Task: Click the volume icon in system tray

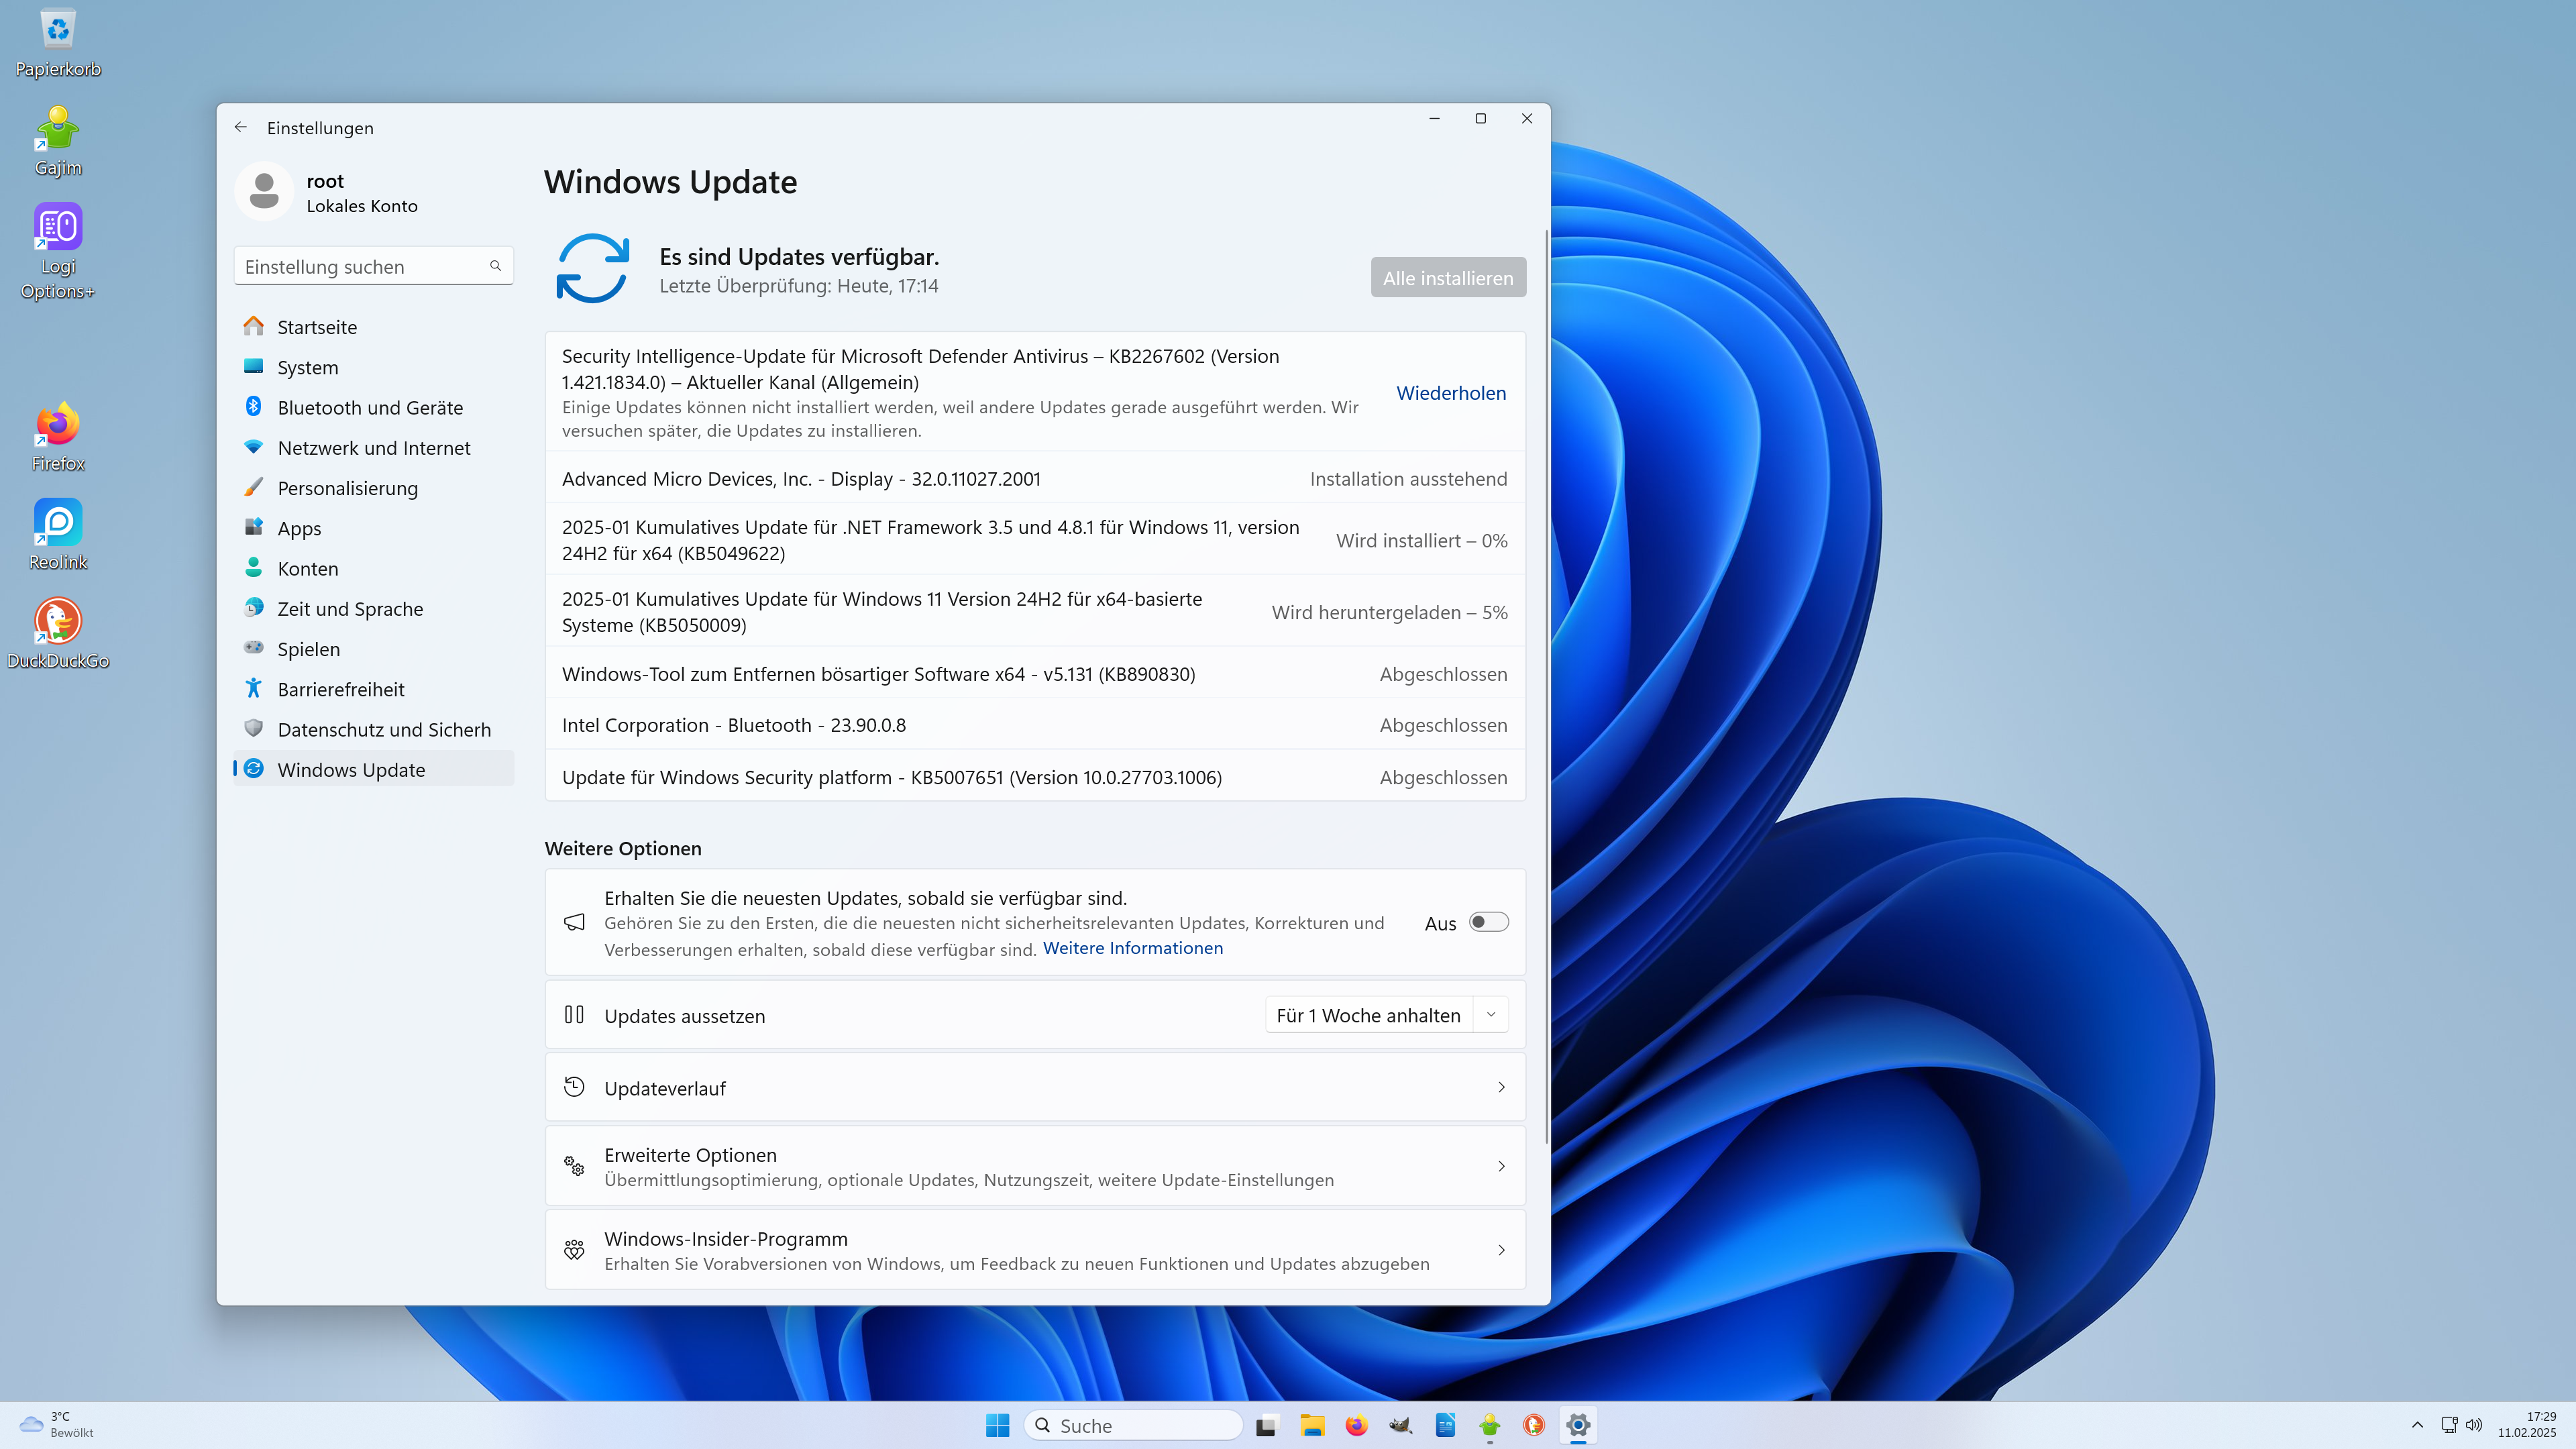Action: tap(2474, 1424)
